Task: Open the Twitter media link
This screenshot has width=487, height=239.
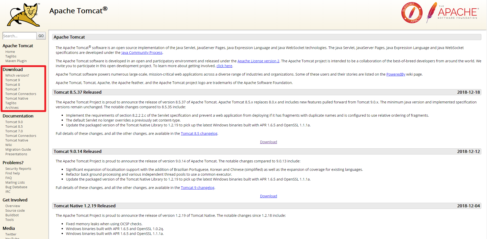Action: (11, 234)
